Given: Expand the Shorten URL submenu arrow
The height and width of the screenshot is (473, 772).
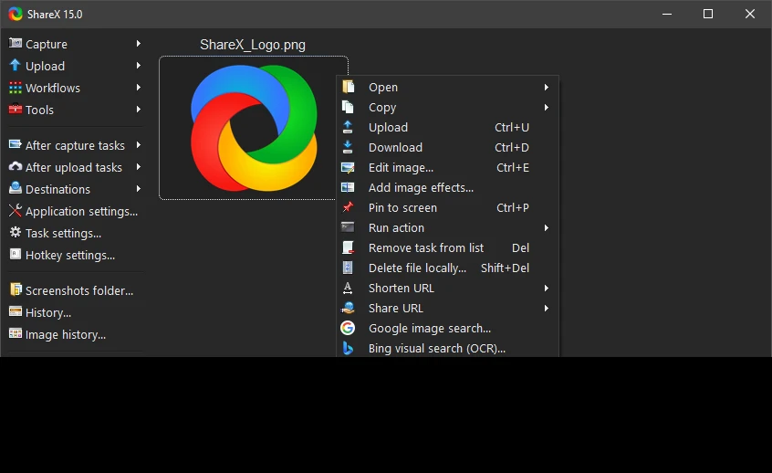Looking at the screenshot, I should [546, 289].
